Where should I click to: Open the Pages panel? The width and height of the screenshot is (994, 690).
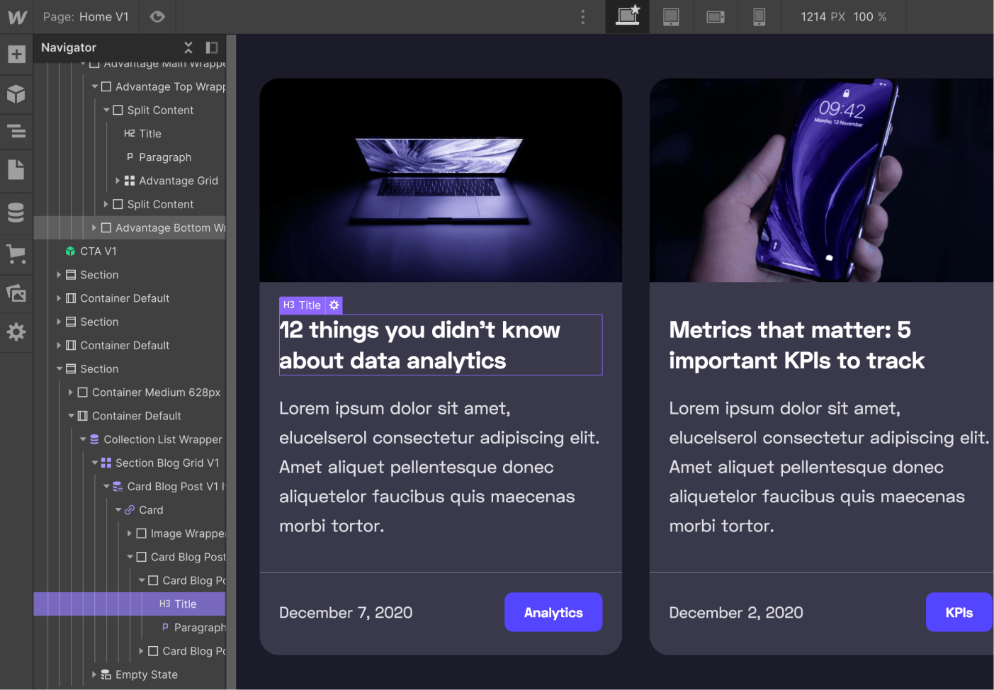(x=16, y=171)
